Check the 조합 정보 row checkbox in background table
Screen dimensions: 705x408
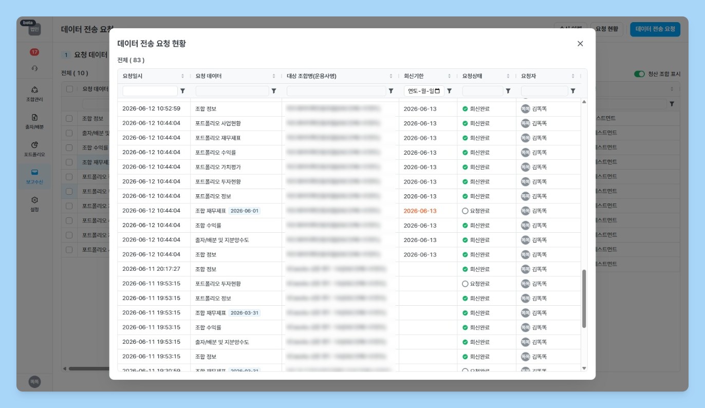[69, 118]
